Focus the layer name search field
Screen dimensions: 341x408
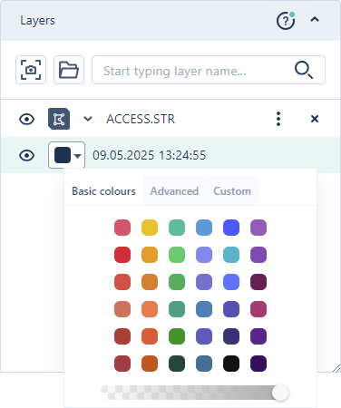209,70
